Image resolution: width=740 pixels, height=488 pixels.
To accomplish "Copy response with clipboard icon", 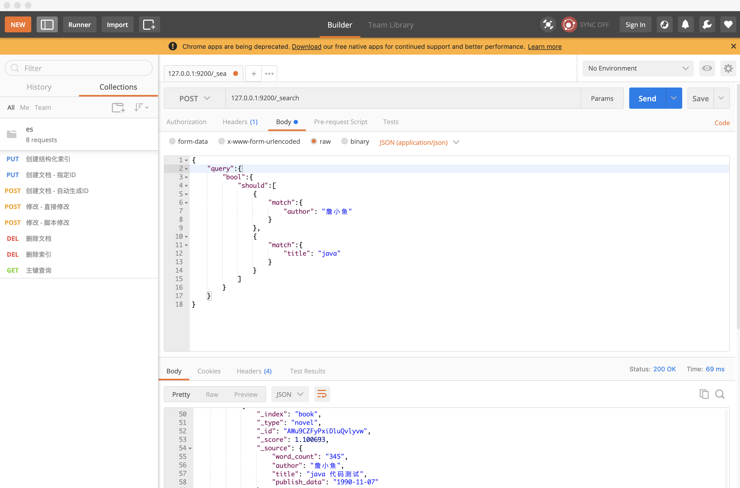I will click(x=704, y=394).
